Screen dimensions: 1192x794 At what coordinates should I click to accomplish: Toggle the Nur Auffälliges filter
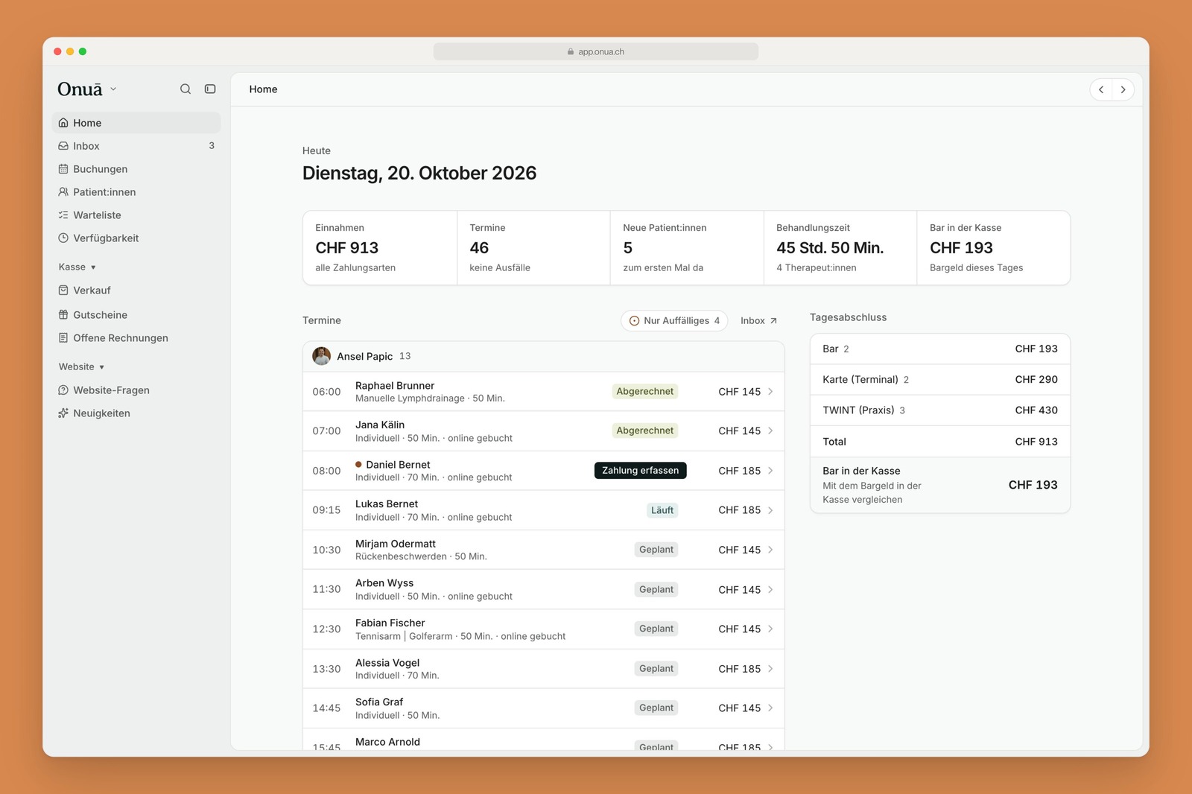pos(674,321)
